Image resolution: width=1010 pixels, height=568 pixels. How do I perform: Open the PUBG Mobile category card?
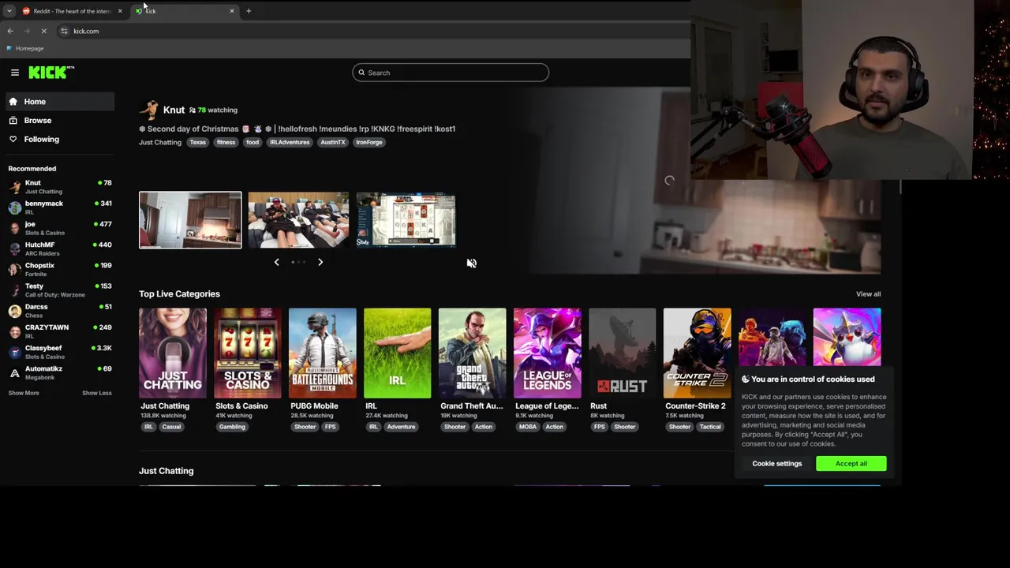pos(323,353)
